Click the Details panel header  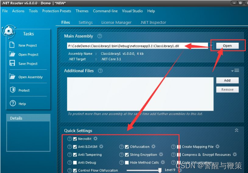pos(28,118)
